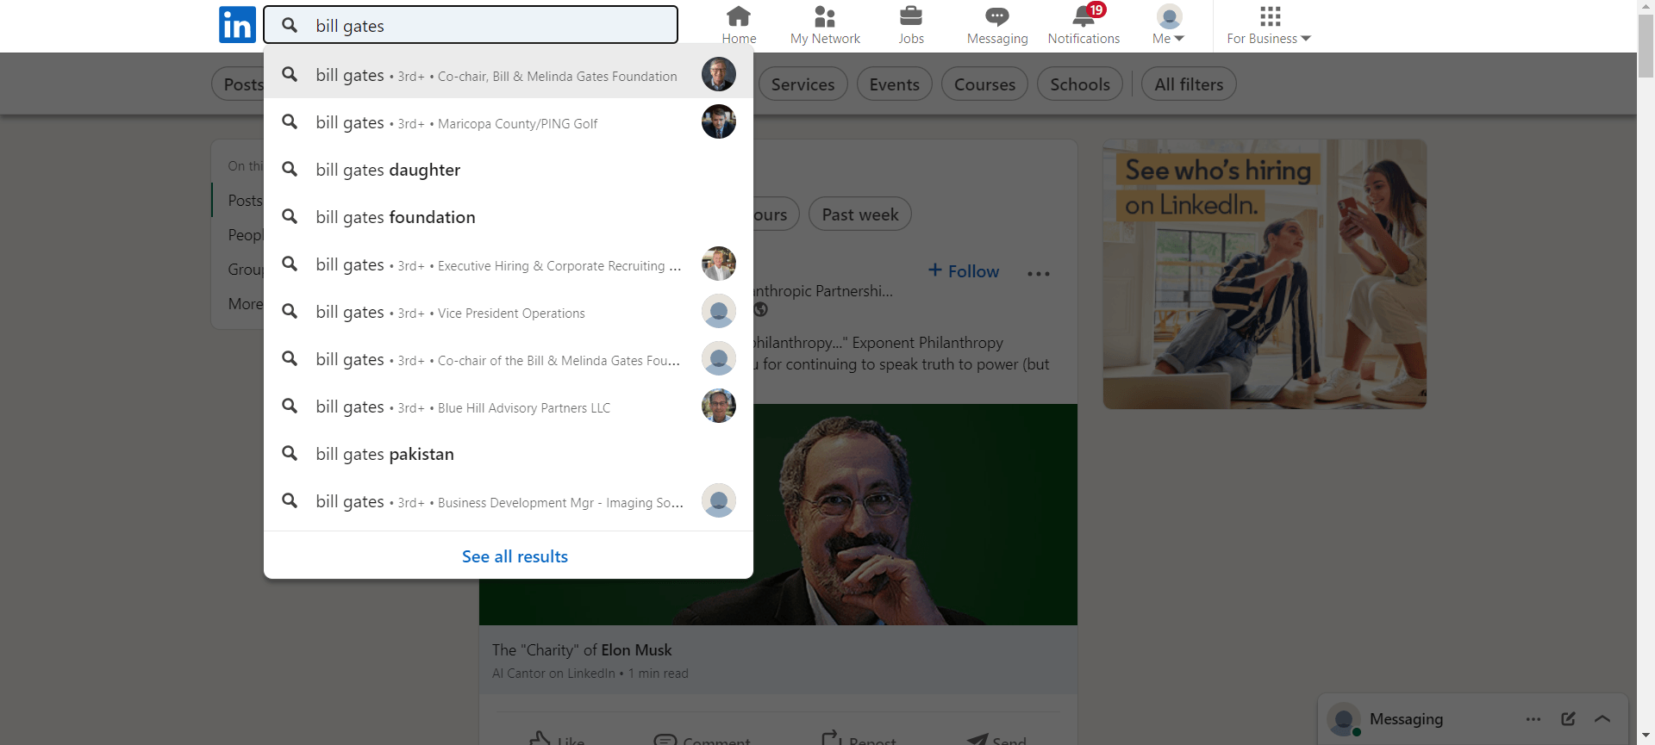Click See all results link
Viewport: 1655px width, 745px height.
point(515,556)
